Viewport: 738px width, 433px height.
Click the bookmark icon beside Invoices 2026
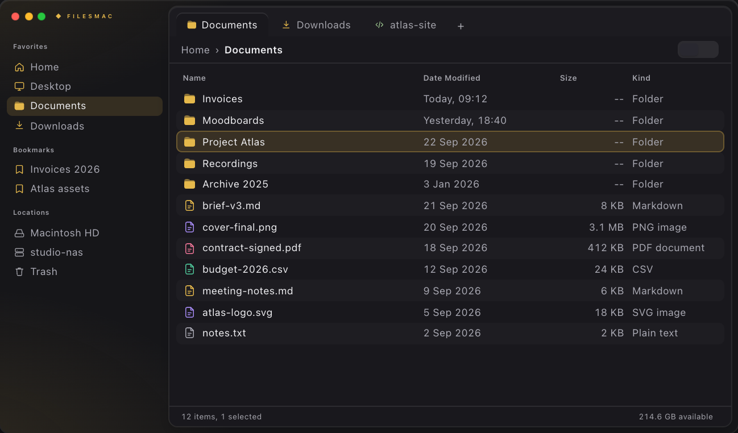(19, 169)
